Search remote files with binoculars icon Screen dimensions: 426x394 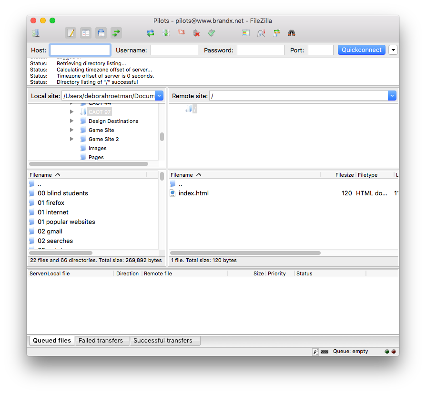click(292, 33)
